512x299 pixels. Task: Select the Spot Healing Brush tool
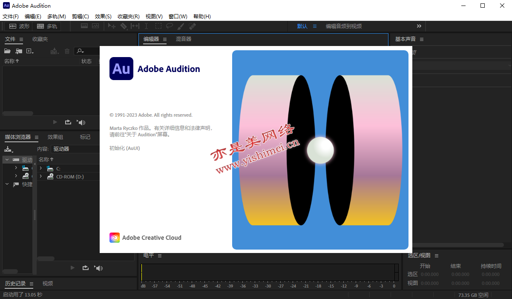[192, 26]
